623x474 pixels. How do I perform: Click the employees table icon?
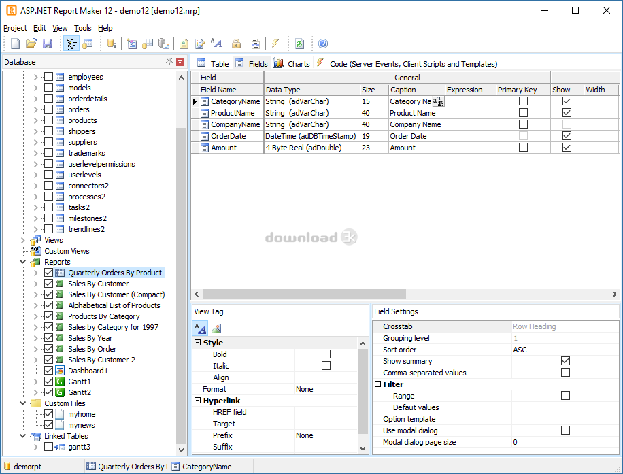60,77
